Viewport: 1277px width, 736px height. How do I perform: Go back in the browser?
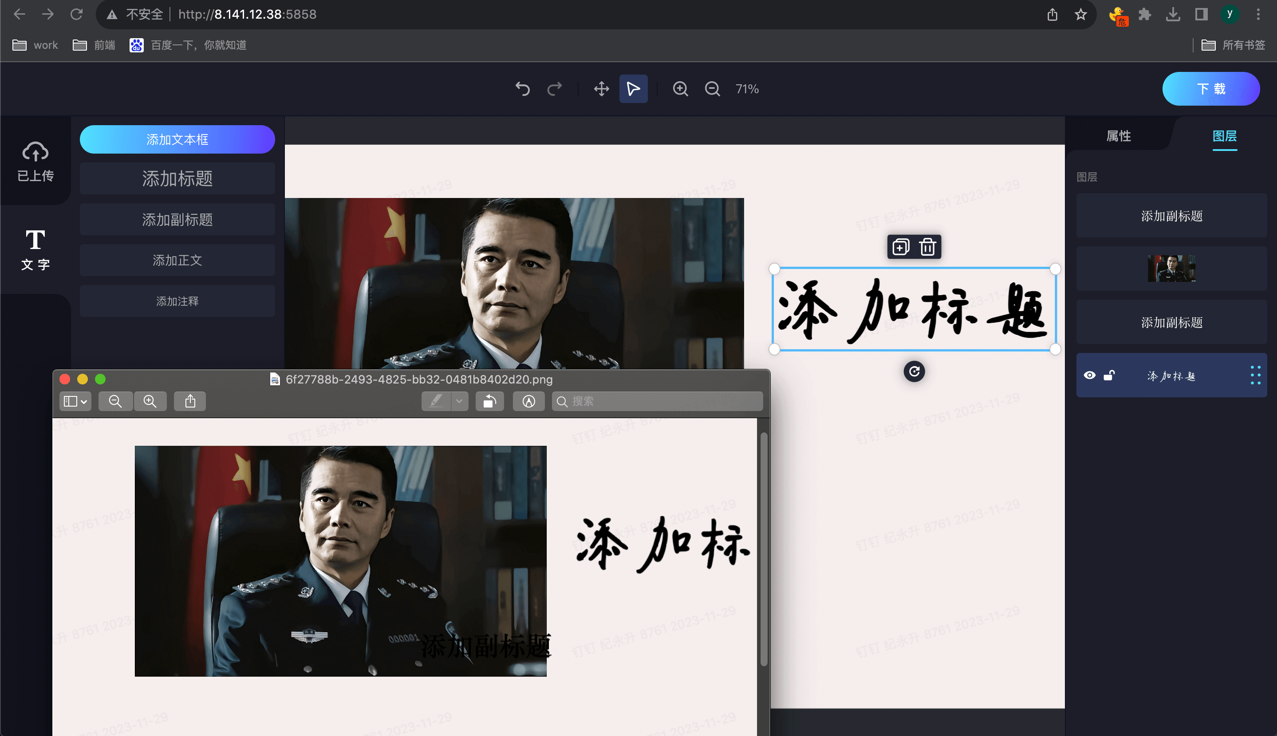click(19, 14)
